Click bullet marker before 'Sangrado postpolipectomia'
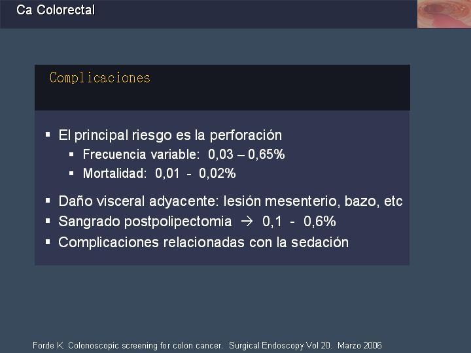This screenshot has height=353, width=471. tap(48, 221)
